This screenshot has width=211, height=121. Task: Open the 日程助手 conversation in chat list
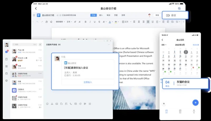pos(27,90)
